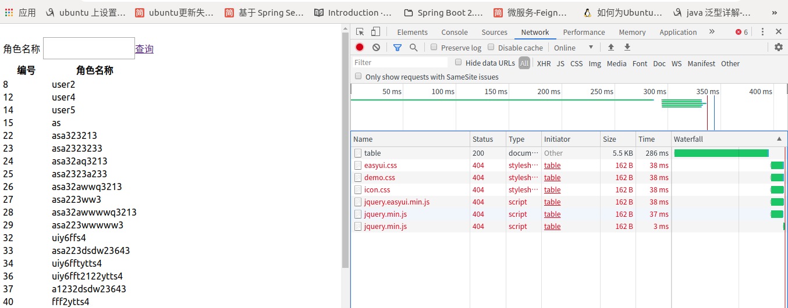
Task: Open the 应用 apps grid shortcut
Action: coord(20,12)
